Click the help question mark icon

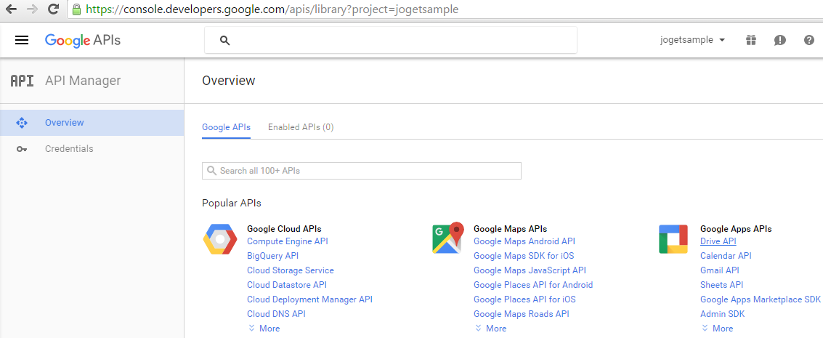tap(809, 40)
